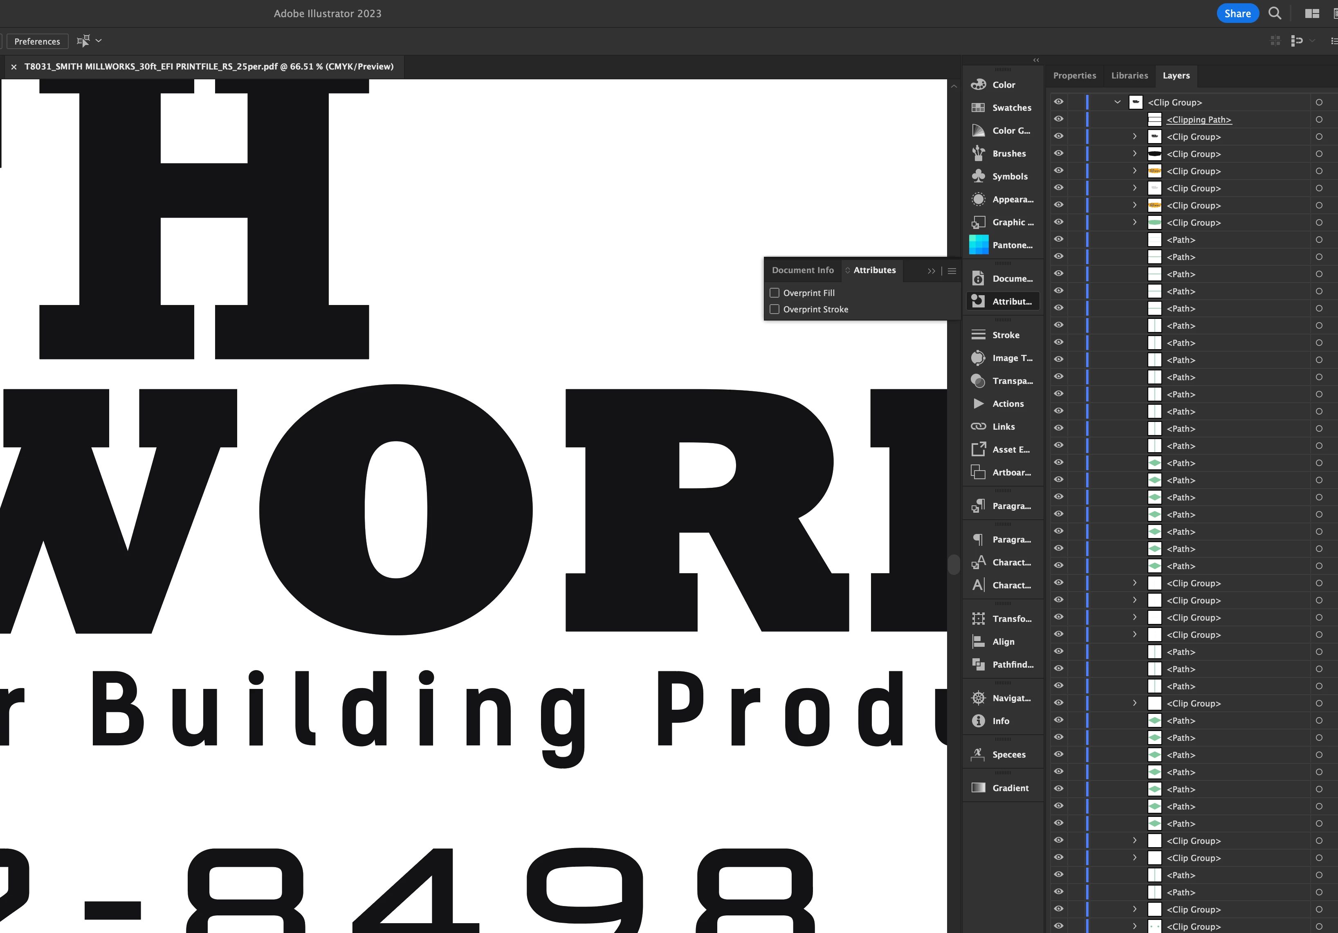The height and width of the screenshot is (933, 1338).
Task: Open the Stroke panel icon
Action: (979, 335)
